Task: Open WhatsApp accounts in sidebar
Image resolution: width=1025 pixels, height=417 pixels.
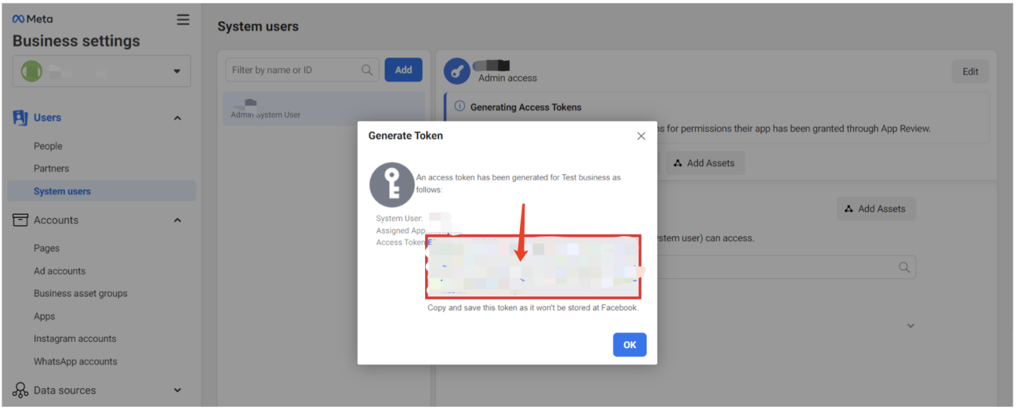Action: point(75,361)
